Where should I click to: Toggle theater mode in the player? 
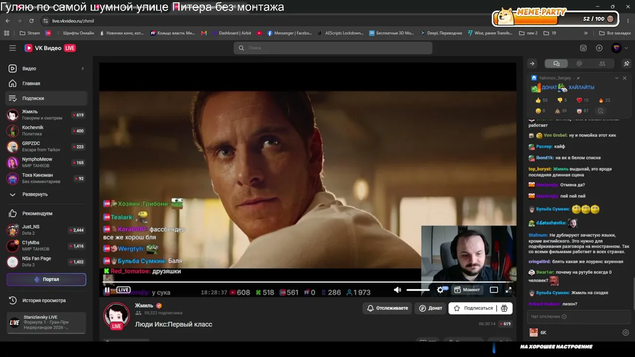pos(494,290)
